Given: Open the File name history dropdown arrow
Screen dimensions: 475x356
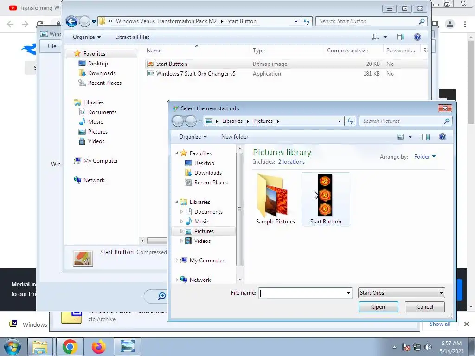Looking at the screenshot, I should 348,293.
